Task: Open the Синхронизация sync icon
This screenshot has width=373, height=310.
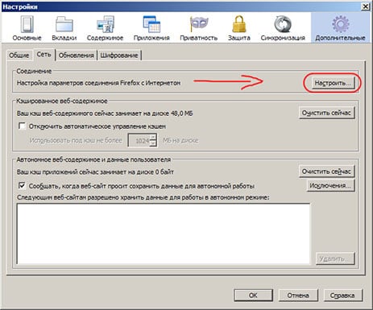Action: (x=283, y=24)
